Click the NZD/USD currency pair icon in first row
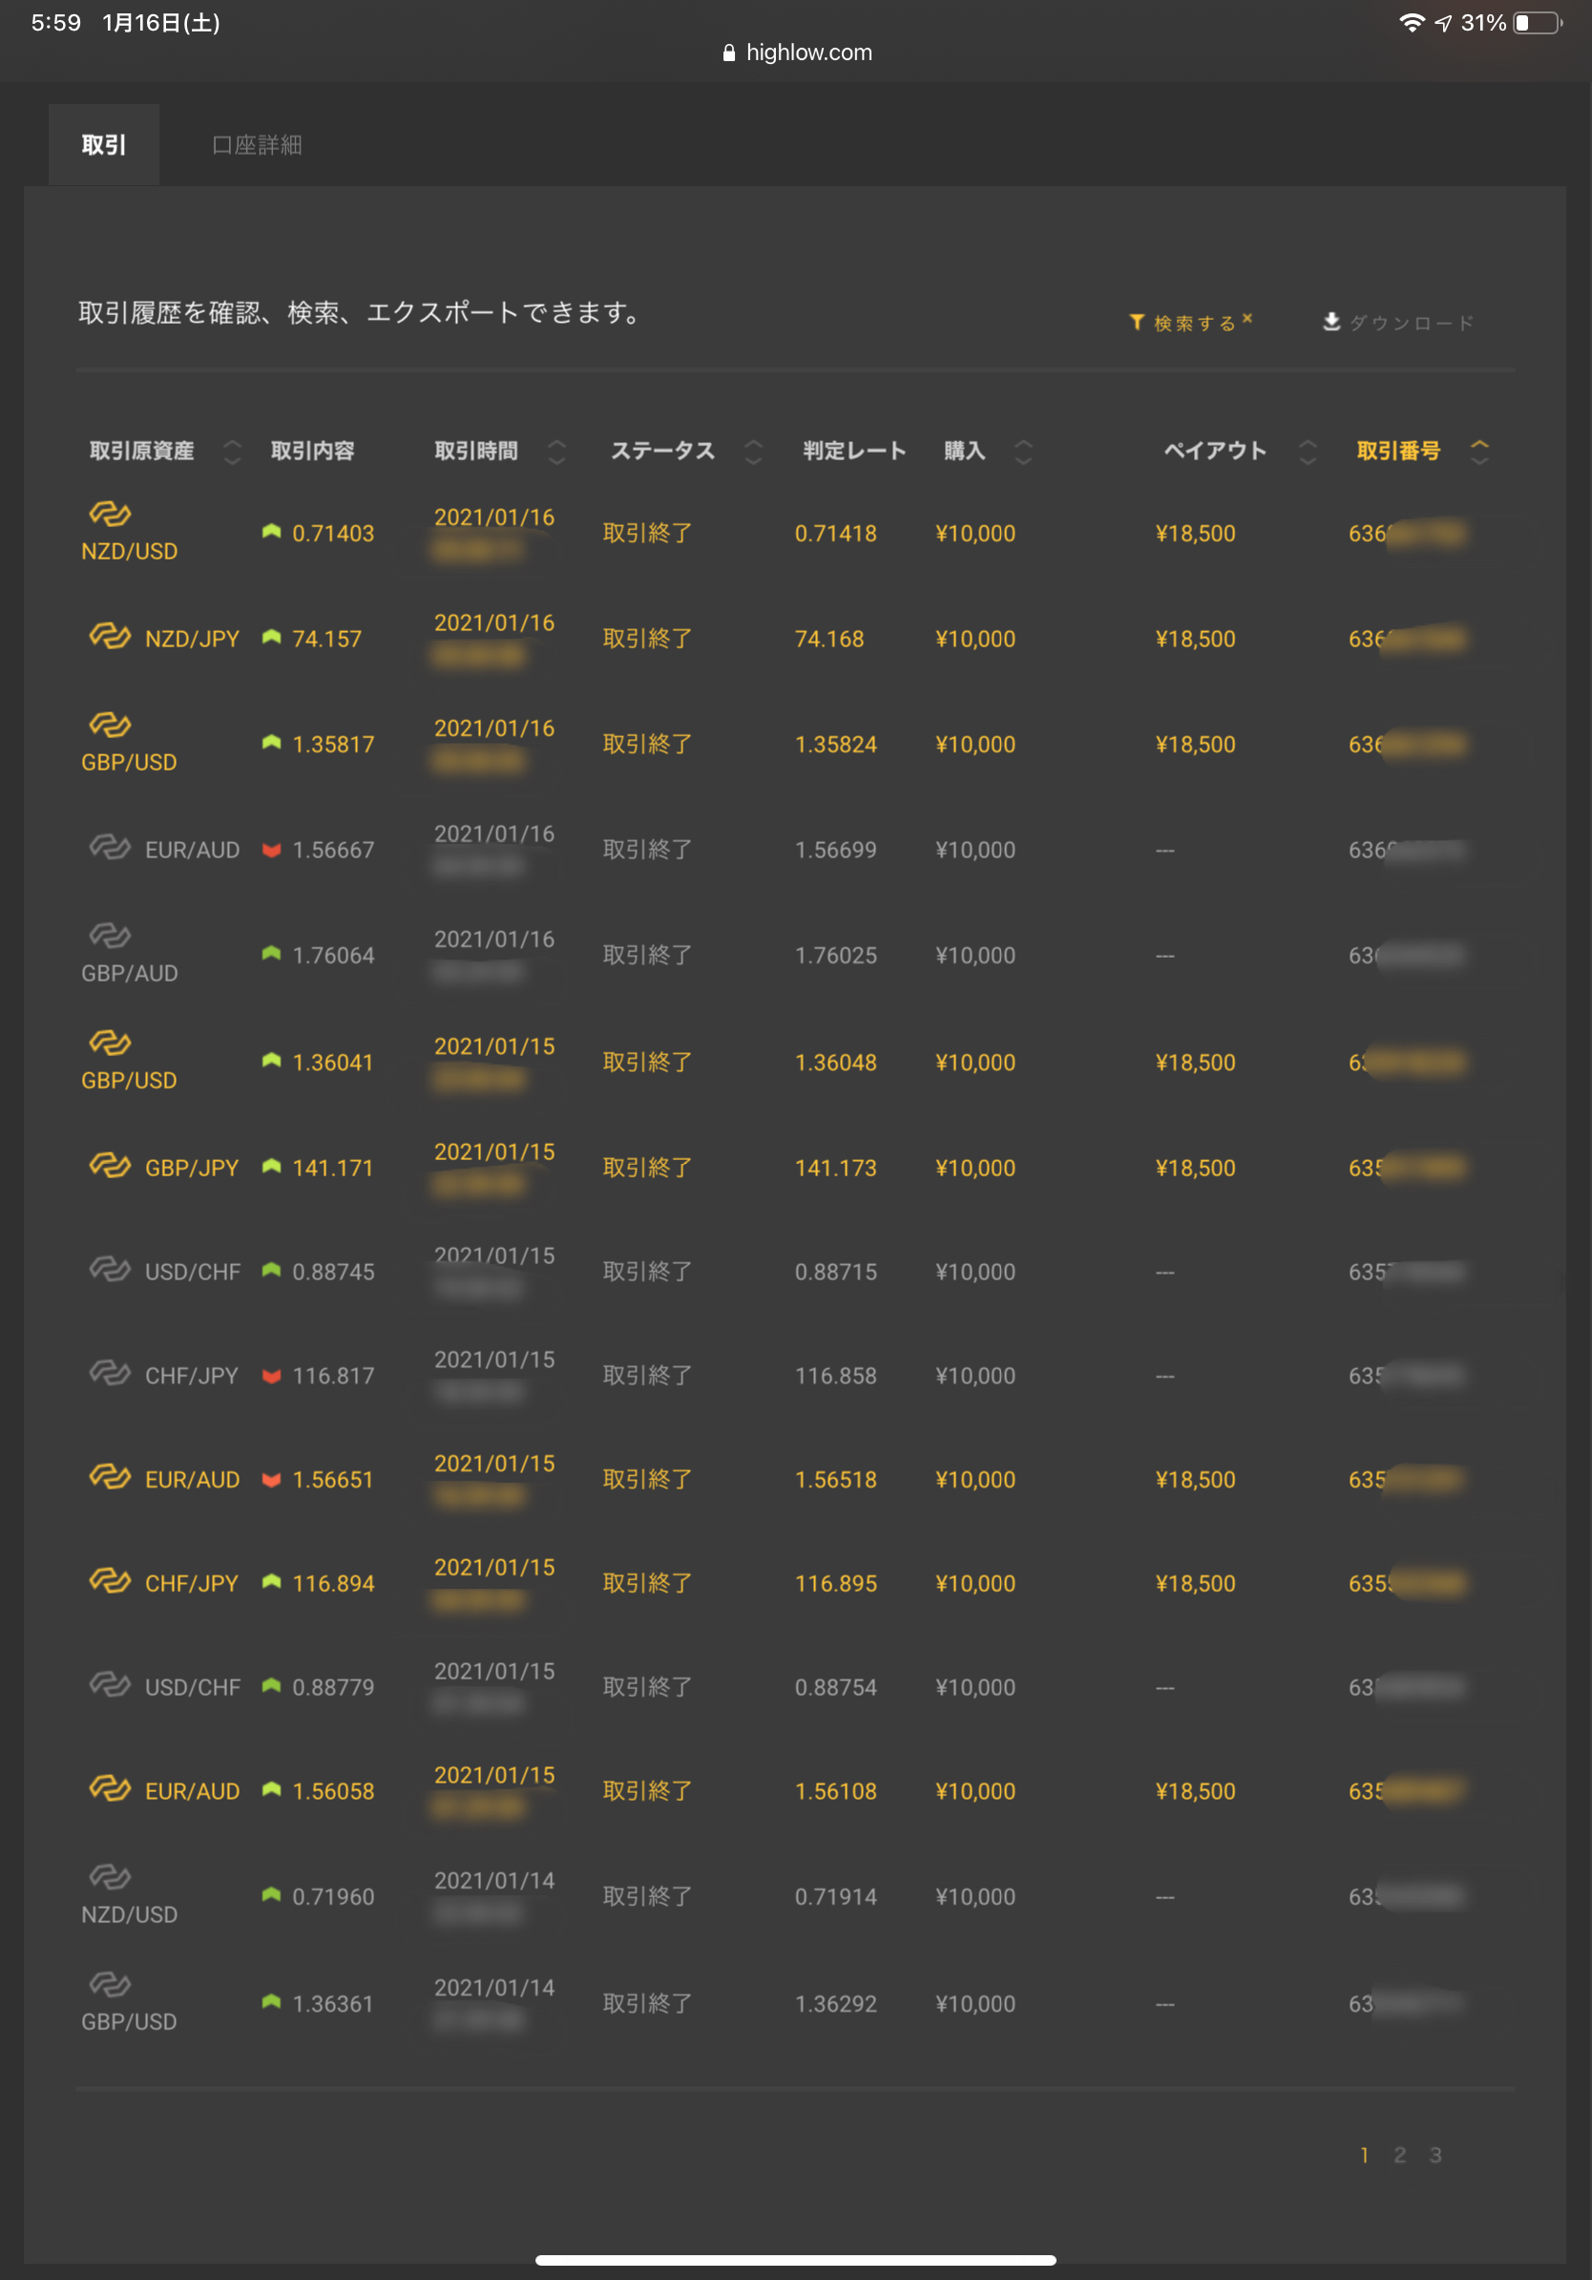 [110, 514]
